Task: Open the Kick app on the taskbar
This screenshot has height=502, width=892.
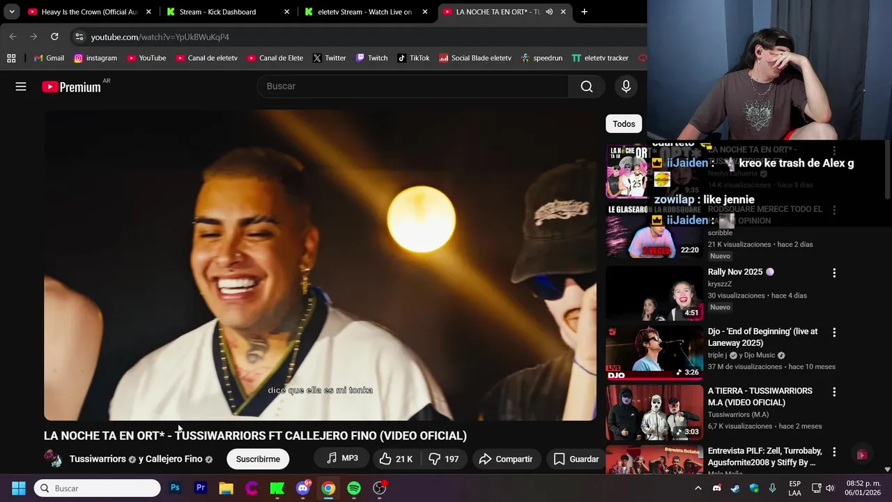Action: pyautogui.click(x=277, y=488)
